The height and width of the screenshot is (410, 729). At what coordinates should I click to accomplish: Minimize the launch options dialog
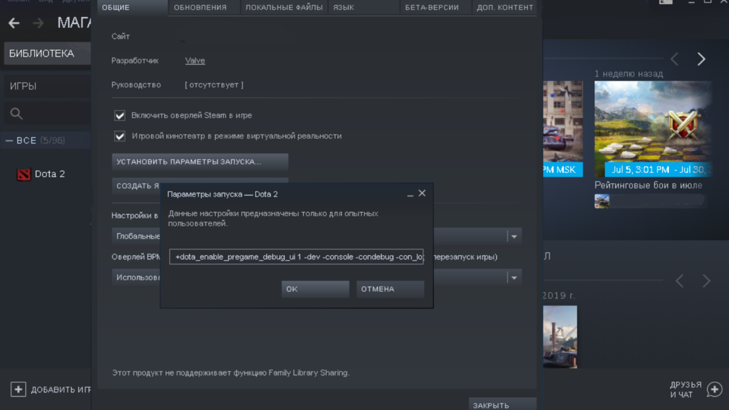click(x=410, y=194)
